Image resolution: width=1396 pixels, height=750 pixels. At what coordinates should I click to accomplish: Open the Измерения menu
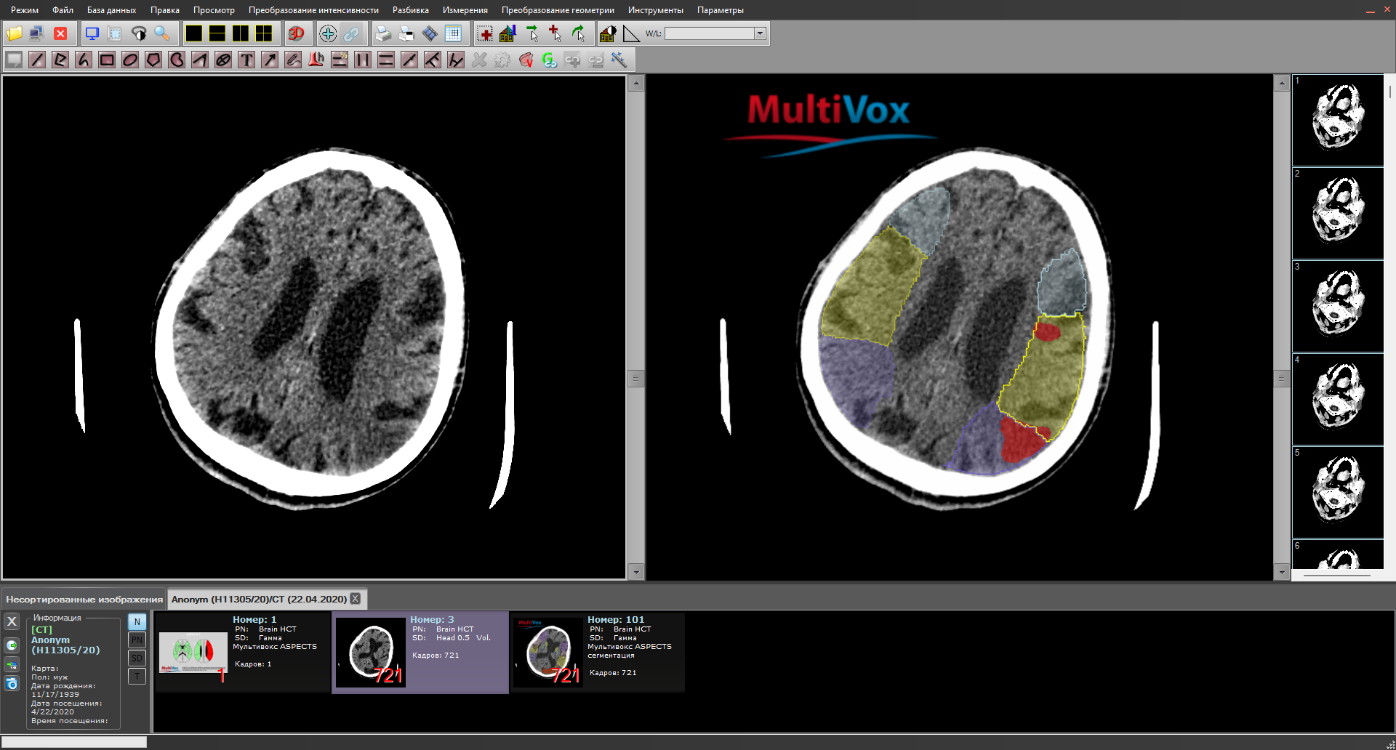click(465, 10)
